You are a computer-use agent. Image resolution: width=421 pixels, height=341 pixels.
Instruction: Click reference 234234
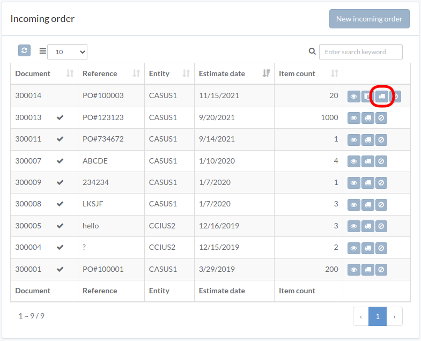95,183
